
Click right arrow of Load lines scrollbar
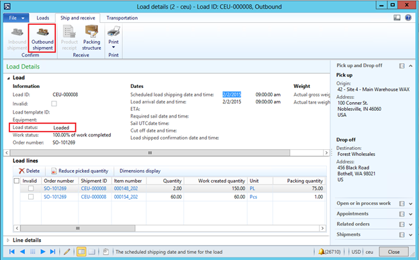click(x=322, y=228)
